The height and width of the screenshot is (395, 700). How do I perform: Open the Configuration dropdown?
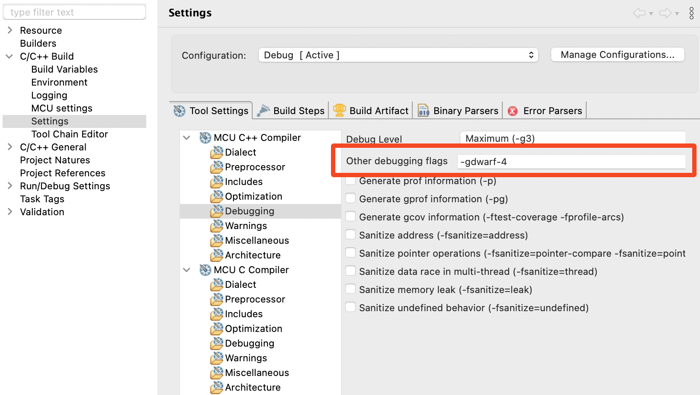coord(398,55)
